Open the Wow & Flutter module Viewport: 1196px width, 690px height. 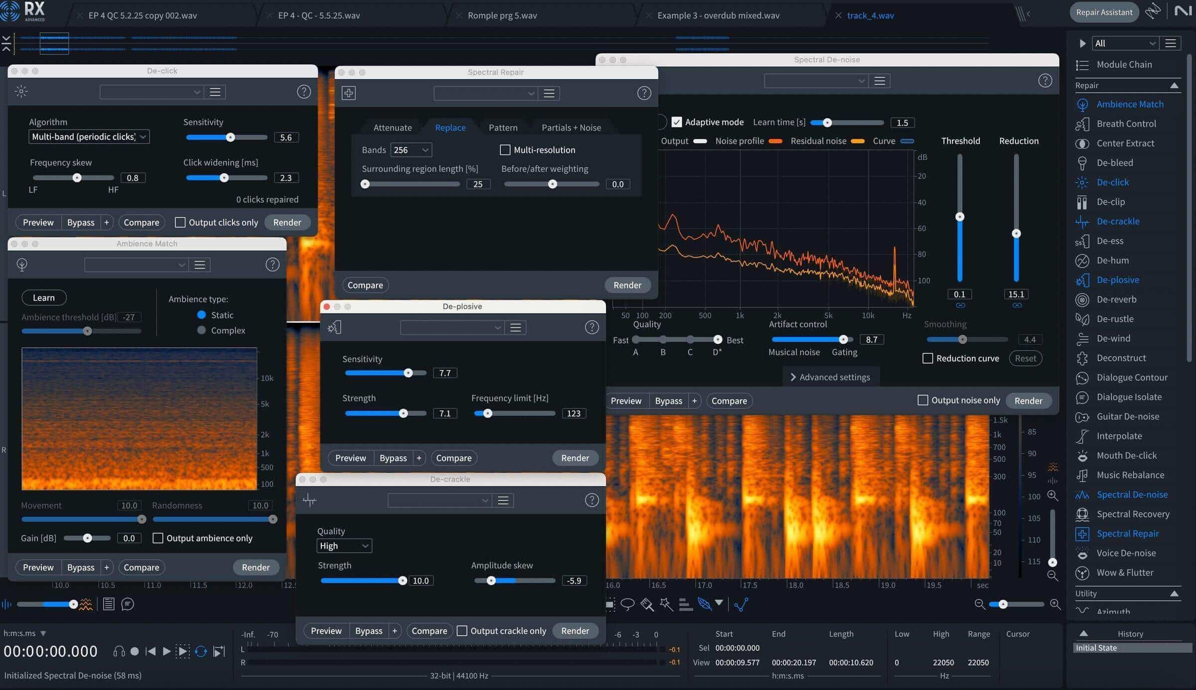pyautogui.click(x=1124, y=572)
